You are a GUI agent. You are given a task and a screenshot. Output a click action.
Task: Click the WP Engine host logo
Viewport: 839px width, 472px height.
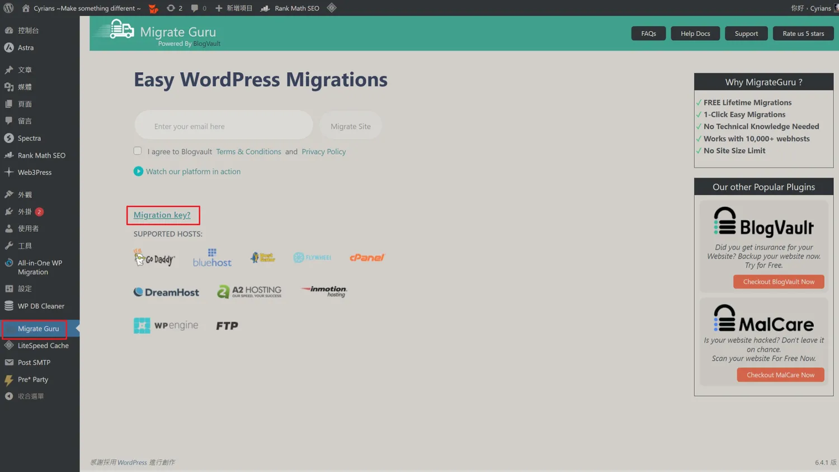[x=166, y=326]
